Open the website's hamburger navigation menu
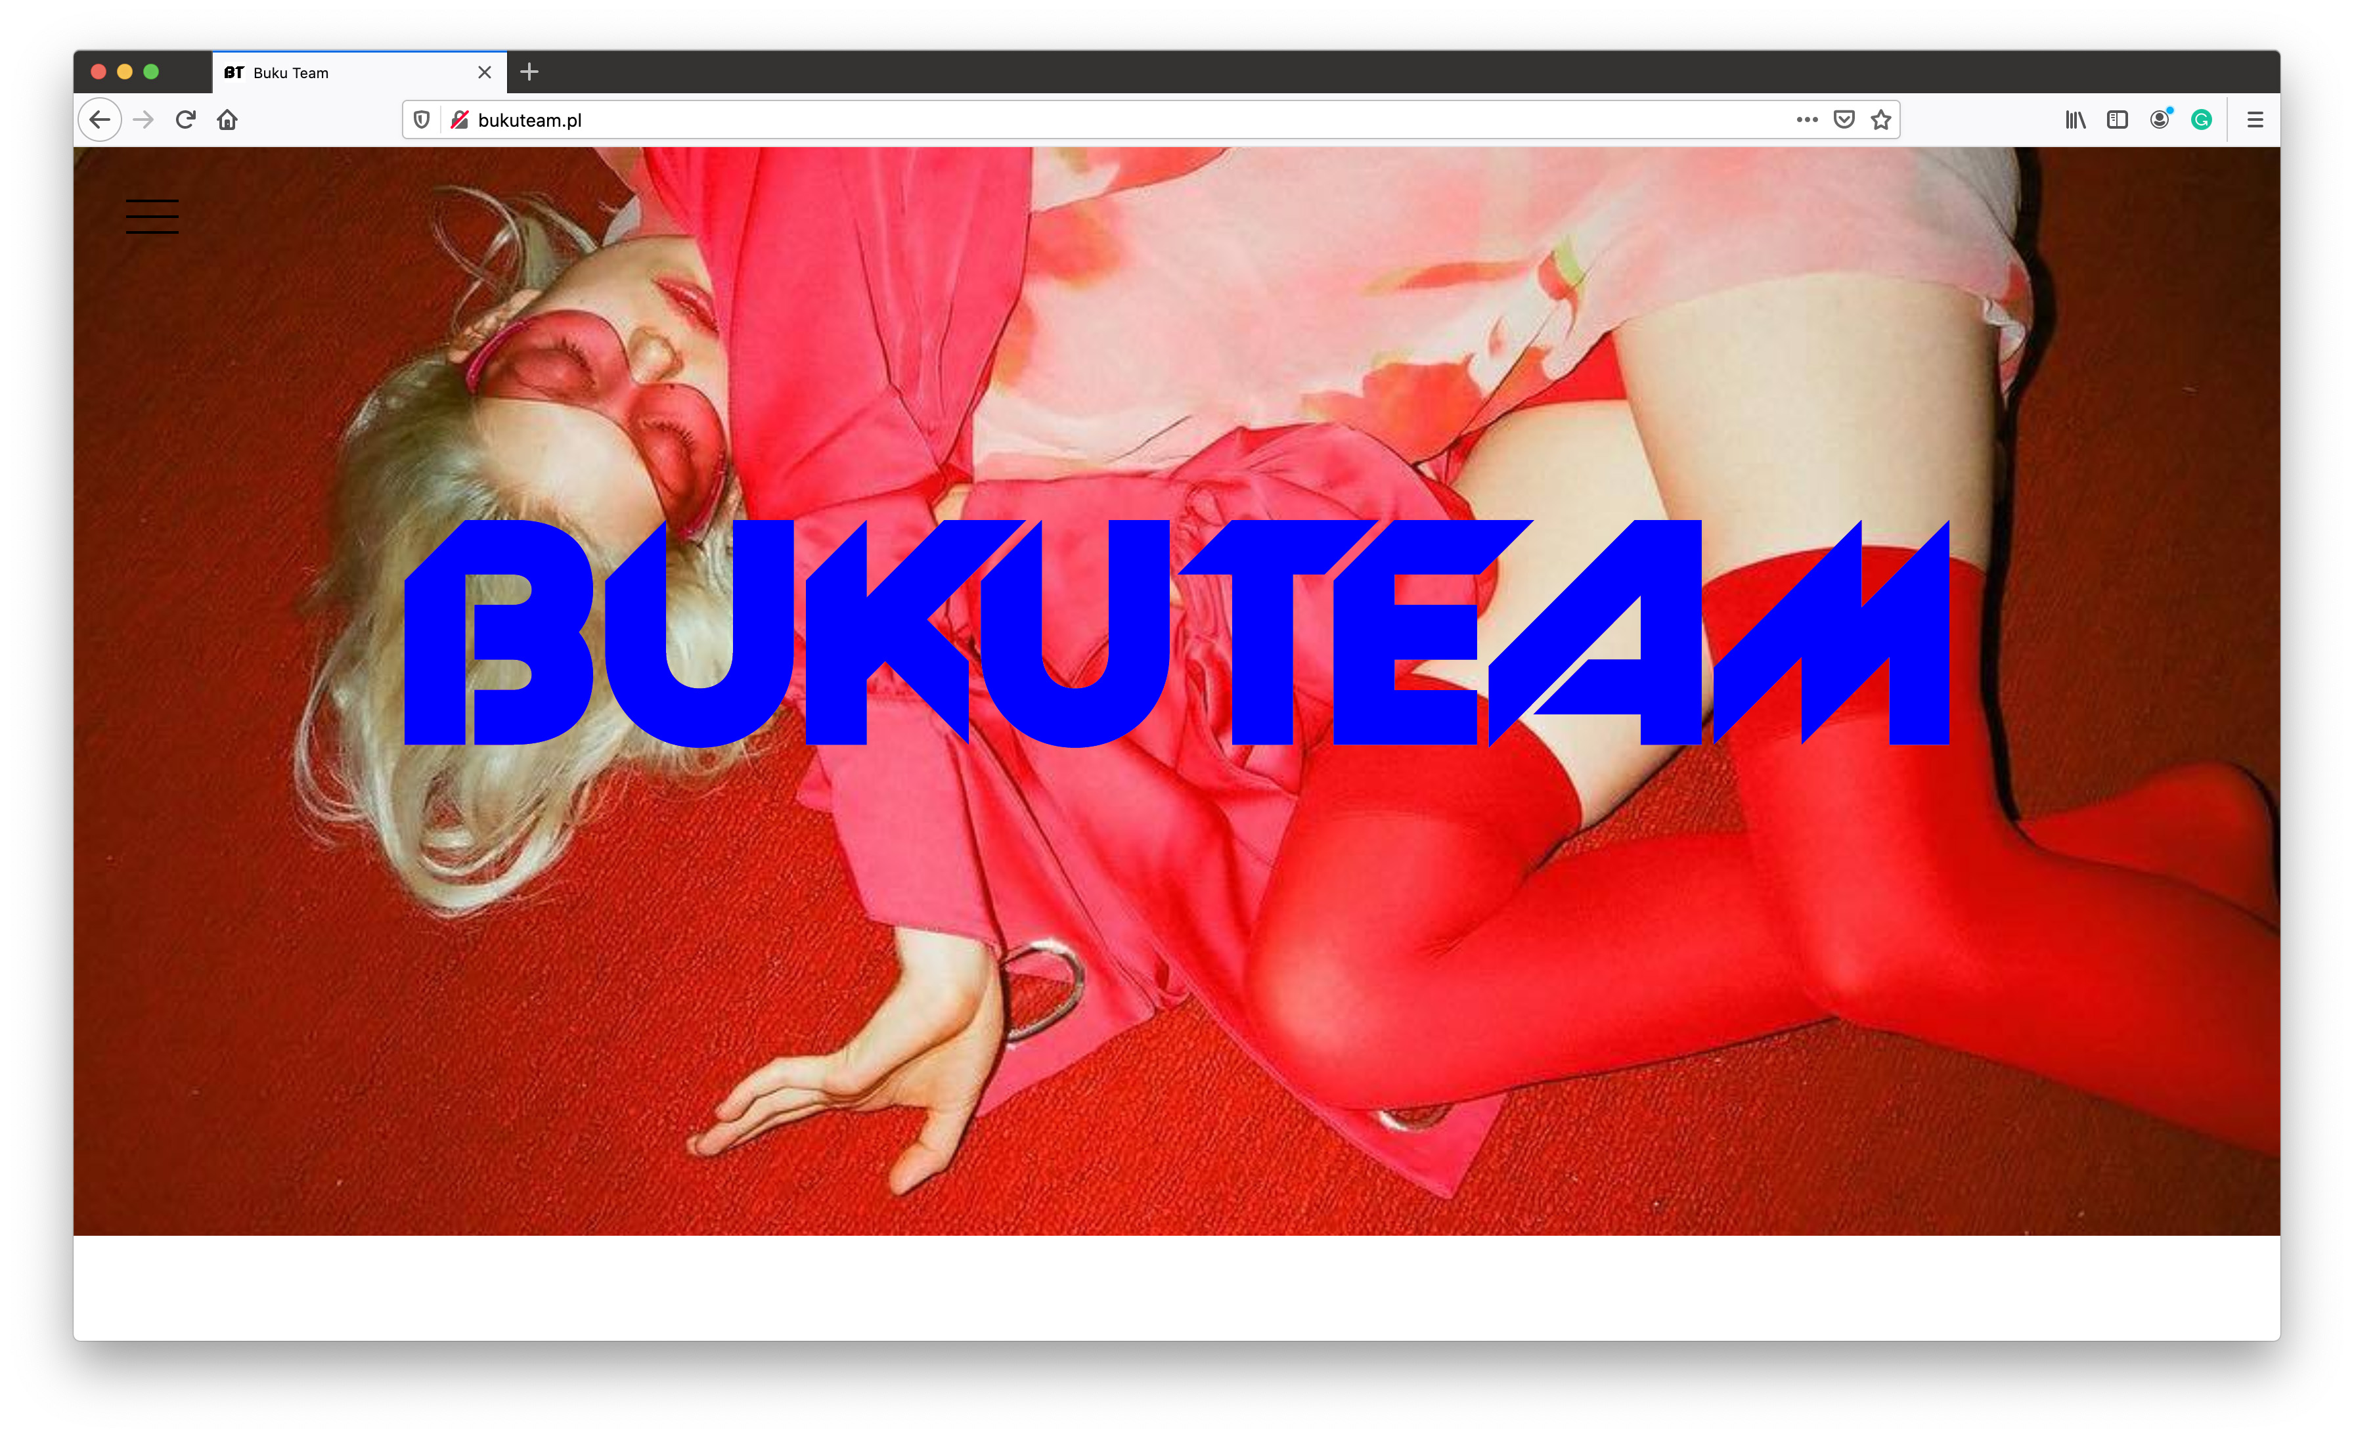 click(152, 217)
